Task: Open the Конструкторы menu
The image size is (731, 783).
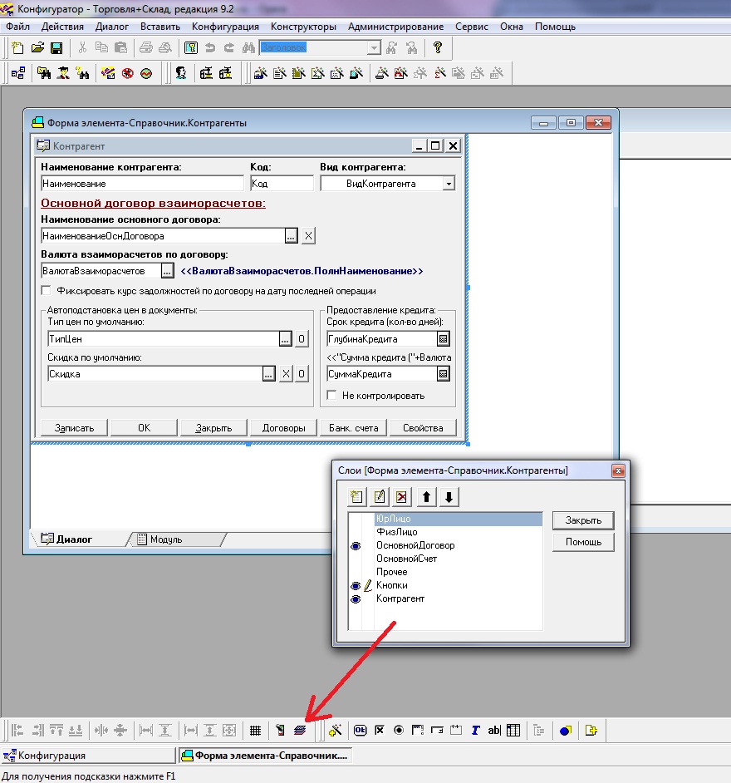Action: [x=303, y=27]
